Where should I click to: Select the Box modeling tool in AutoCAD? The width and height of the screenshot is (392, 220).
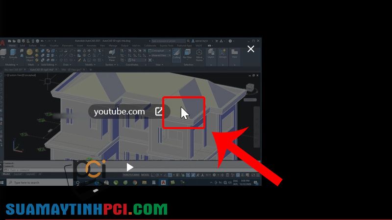tap(3, 54)
